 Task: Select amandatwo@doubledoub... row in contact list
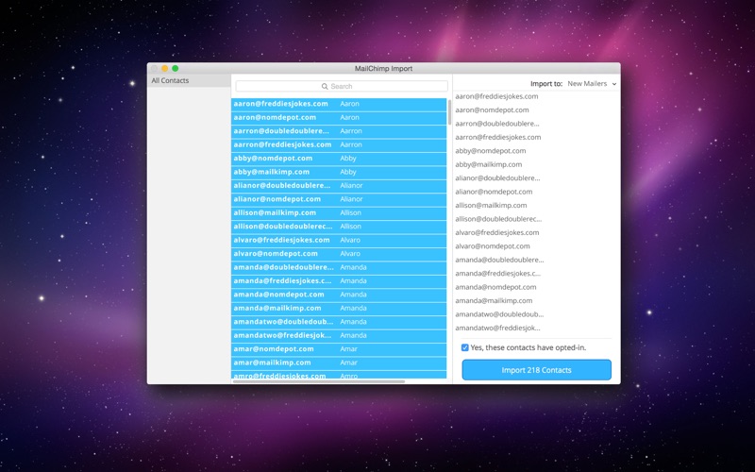click(339, 322)
